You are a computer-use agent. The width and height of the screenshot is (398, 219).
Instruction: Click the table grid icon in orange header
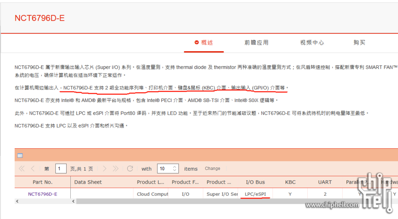click(x=20, y=156)
